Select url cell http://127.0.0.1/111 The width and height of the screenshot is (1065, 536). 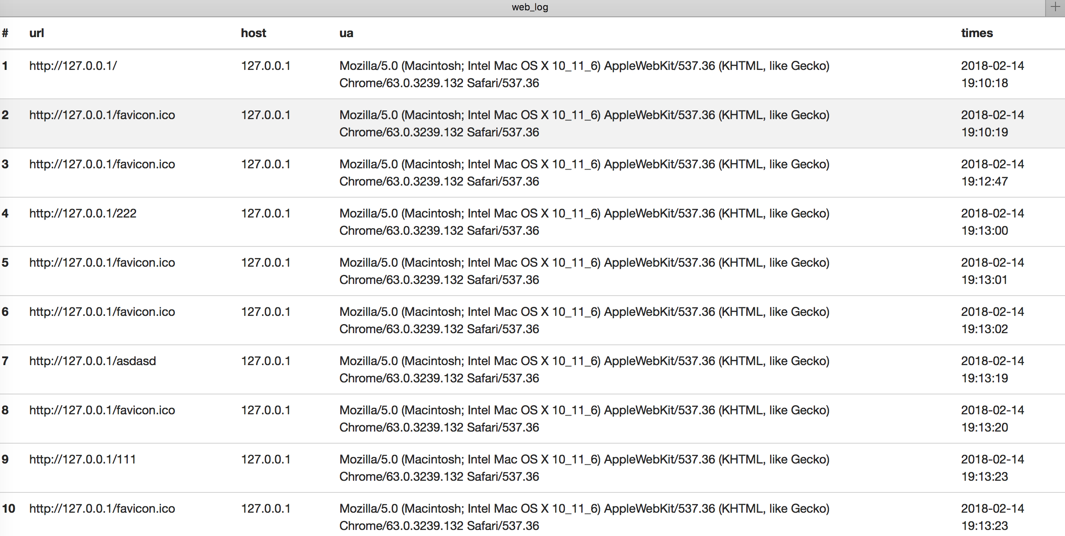click(x=82, y=460)
